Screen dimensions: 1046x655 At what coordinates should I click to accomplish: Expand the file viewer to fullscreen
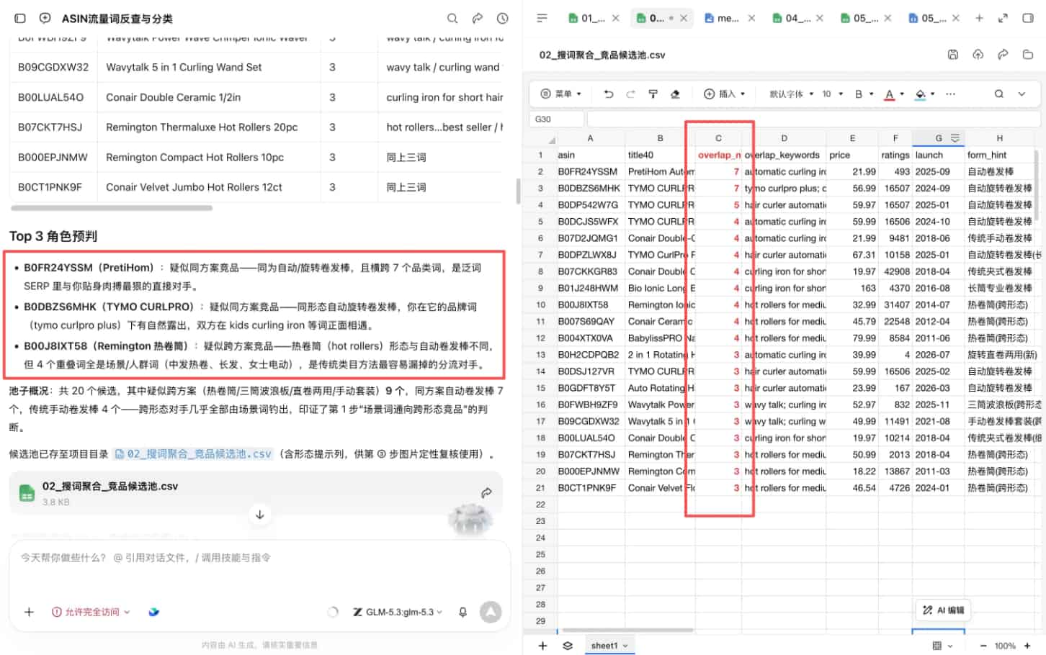pyautogui.click(x=1003, y=18)
